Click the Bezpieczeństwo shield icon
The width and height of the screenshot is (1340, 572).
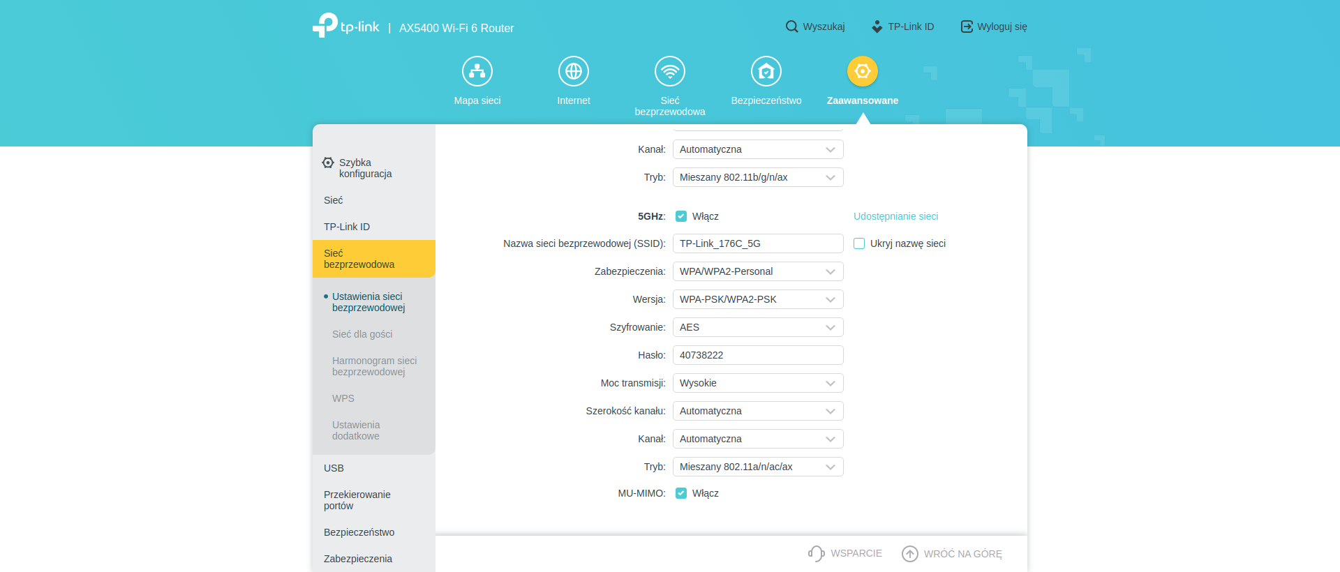(766, 71)
